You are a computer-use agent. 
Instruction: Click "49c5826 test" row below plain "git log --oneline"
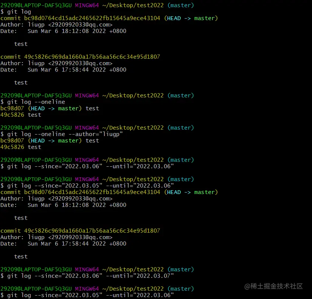click(21, 115)
